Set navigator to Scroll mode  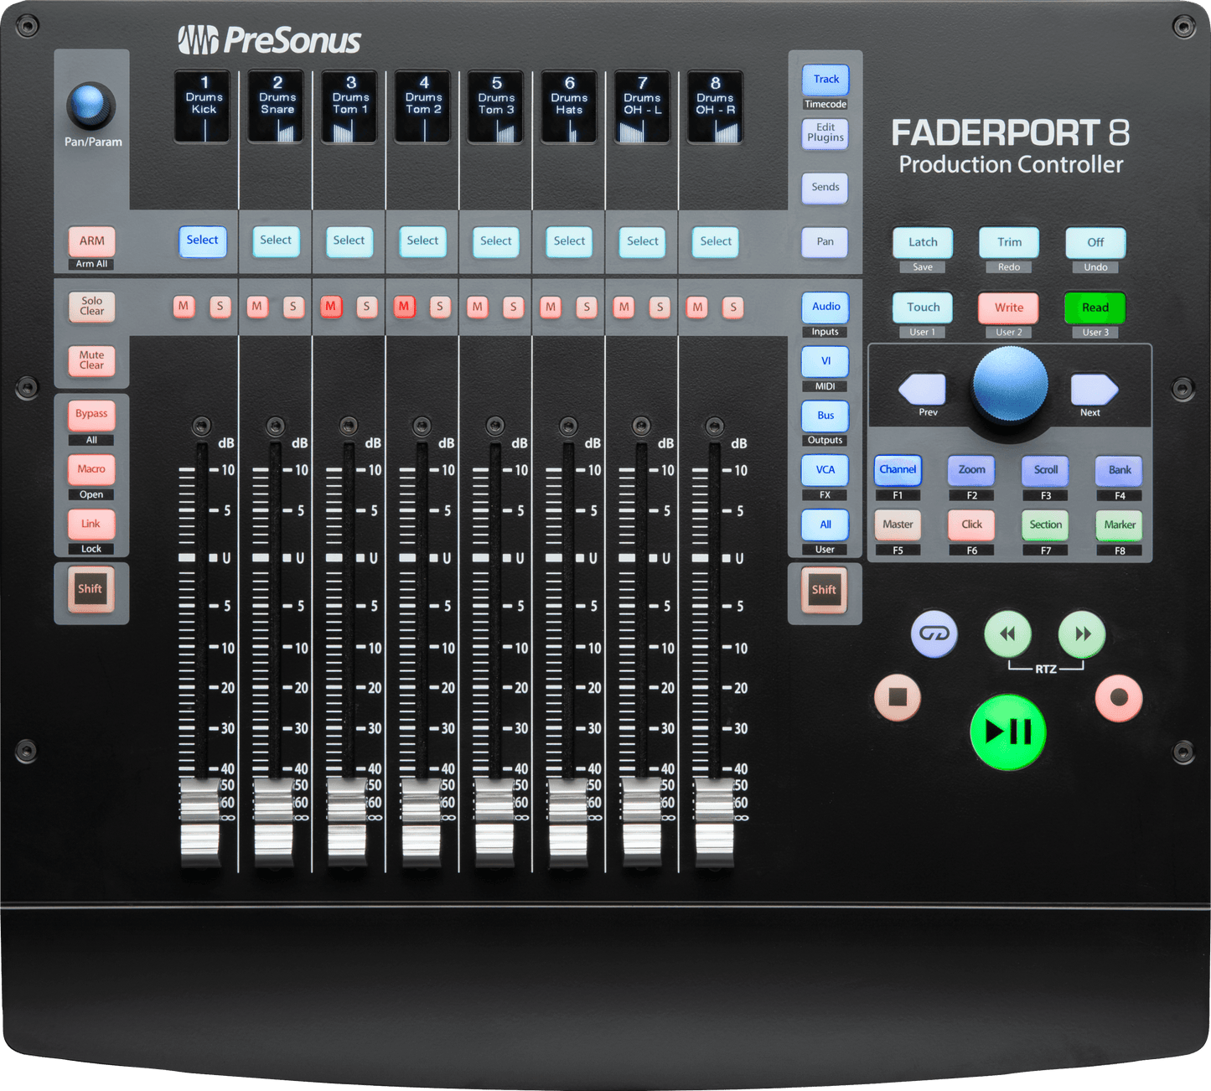click(1046, 470)
